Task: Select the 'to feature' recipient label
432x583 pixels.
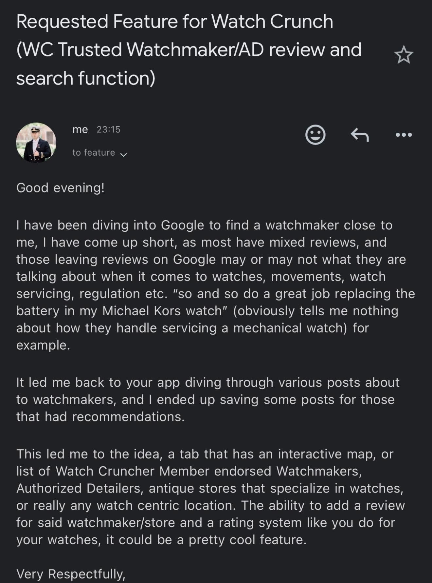Action: (93, 152)
